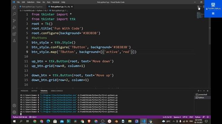Select Python 3.8.9 64-bit interpreter in status bar
Viewport: 222px width, 124px height.
(20, 117)
